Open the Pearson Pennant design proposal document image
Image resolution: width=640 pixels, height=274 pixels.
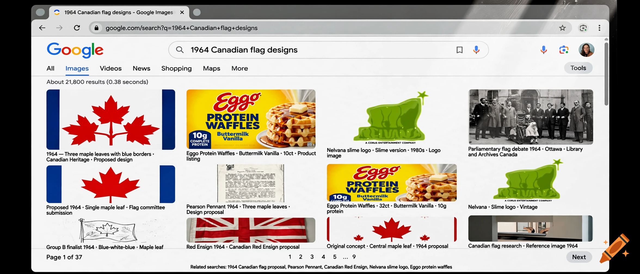tap(251, 183)
